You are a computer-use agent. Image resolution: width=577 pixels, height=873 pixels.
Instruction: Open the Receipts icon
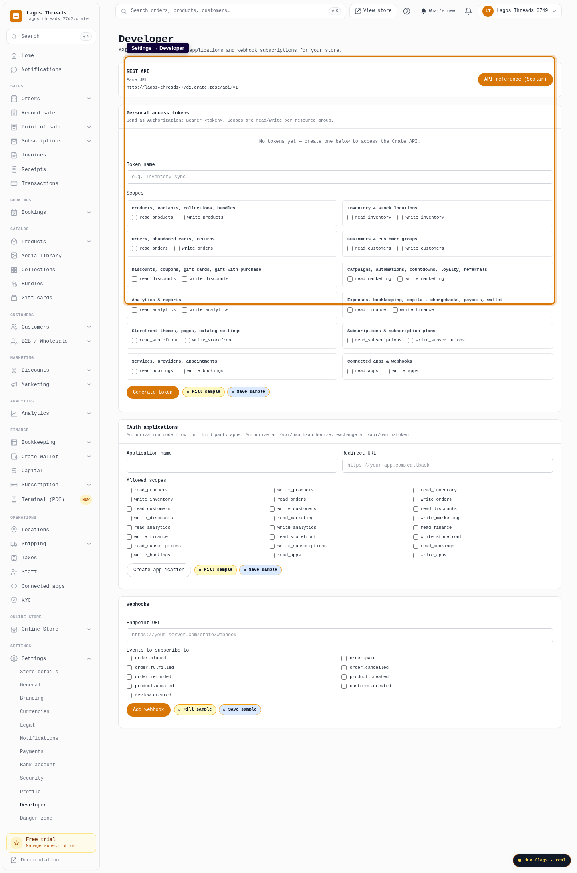tap(14, 169)
